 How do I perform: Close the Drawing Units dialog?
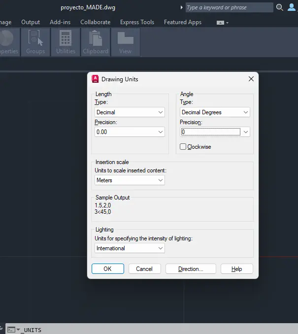pos(251,79)
